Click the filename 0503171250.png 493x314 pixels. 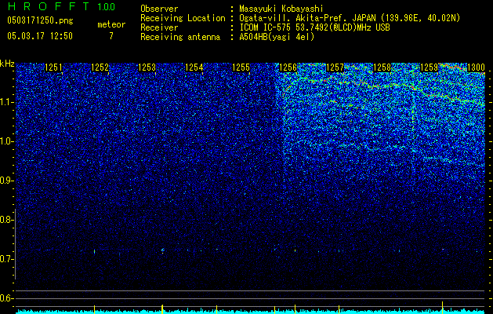[x=40, y=20]
